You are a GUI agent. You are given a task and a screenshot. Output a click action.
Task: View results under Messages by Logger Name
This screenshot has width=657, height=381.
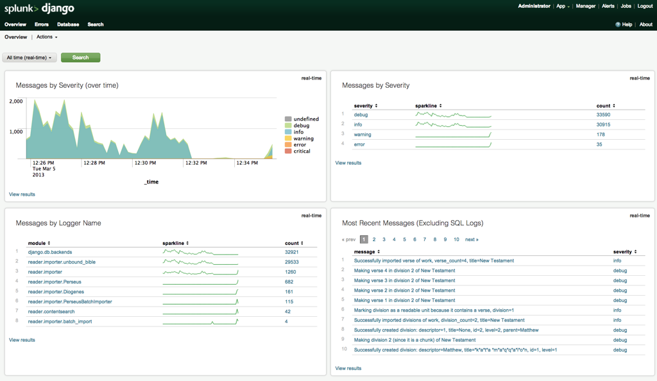(x=22, y=340)
